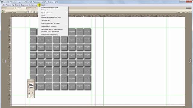The width and height of the screenshot is (193, 108).
Task: Click the purple handle beside left chevron
Action: (x=5, y=61)
